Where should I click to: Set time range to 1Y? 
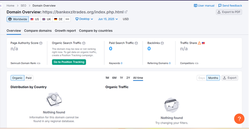pos(121,78)
